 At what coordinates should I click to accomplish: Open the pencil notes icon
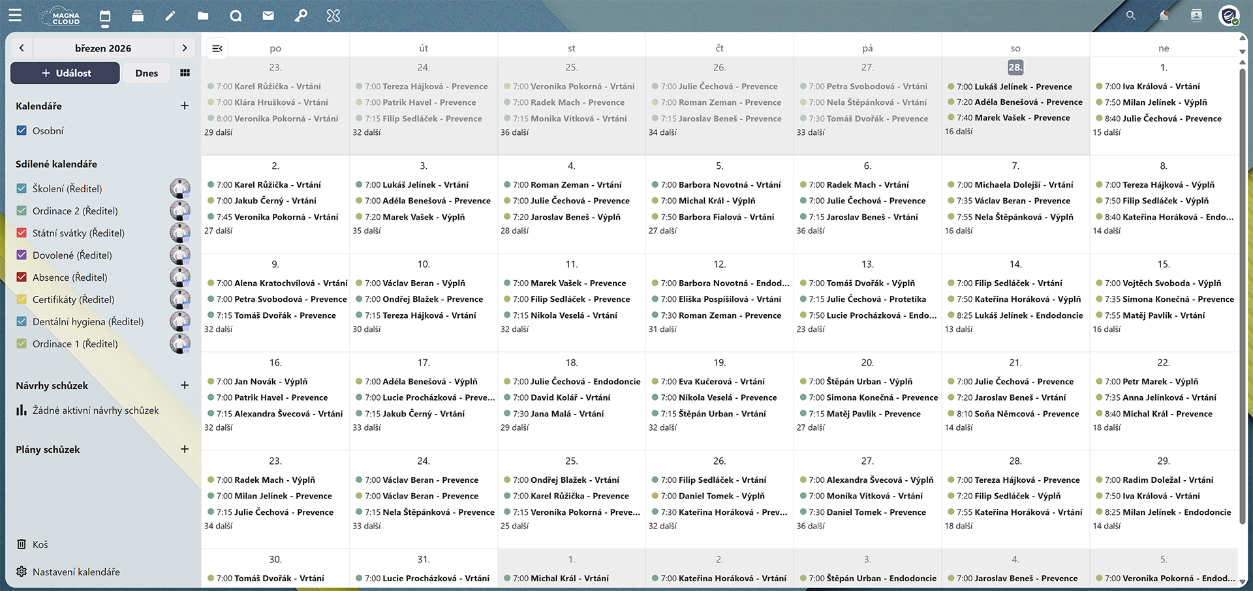[170, 16]
